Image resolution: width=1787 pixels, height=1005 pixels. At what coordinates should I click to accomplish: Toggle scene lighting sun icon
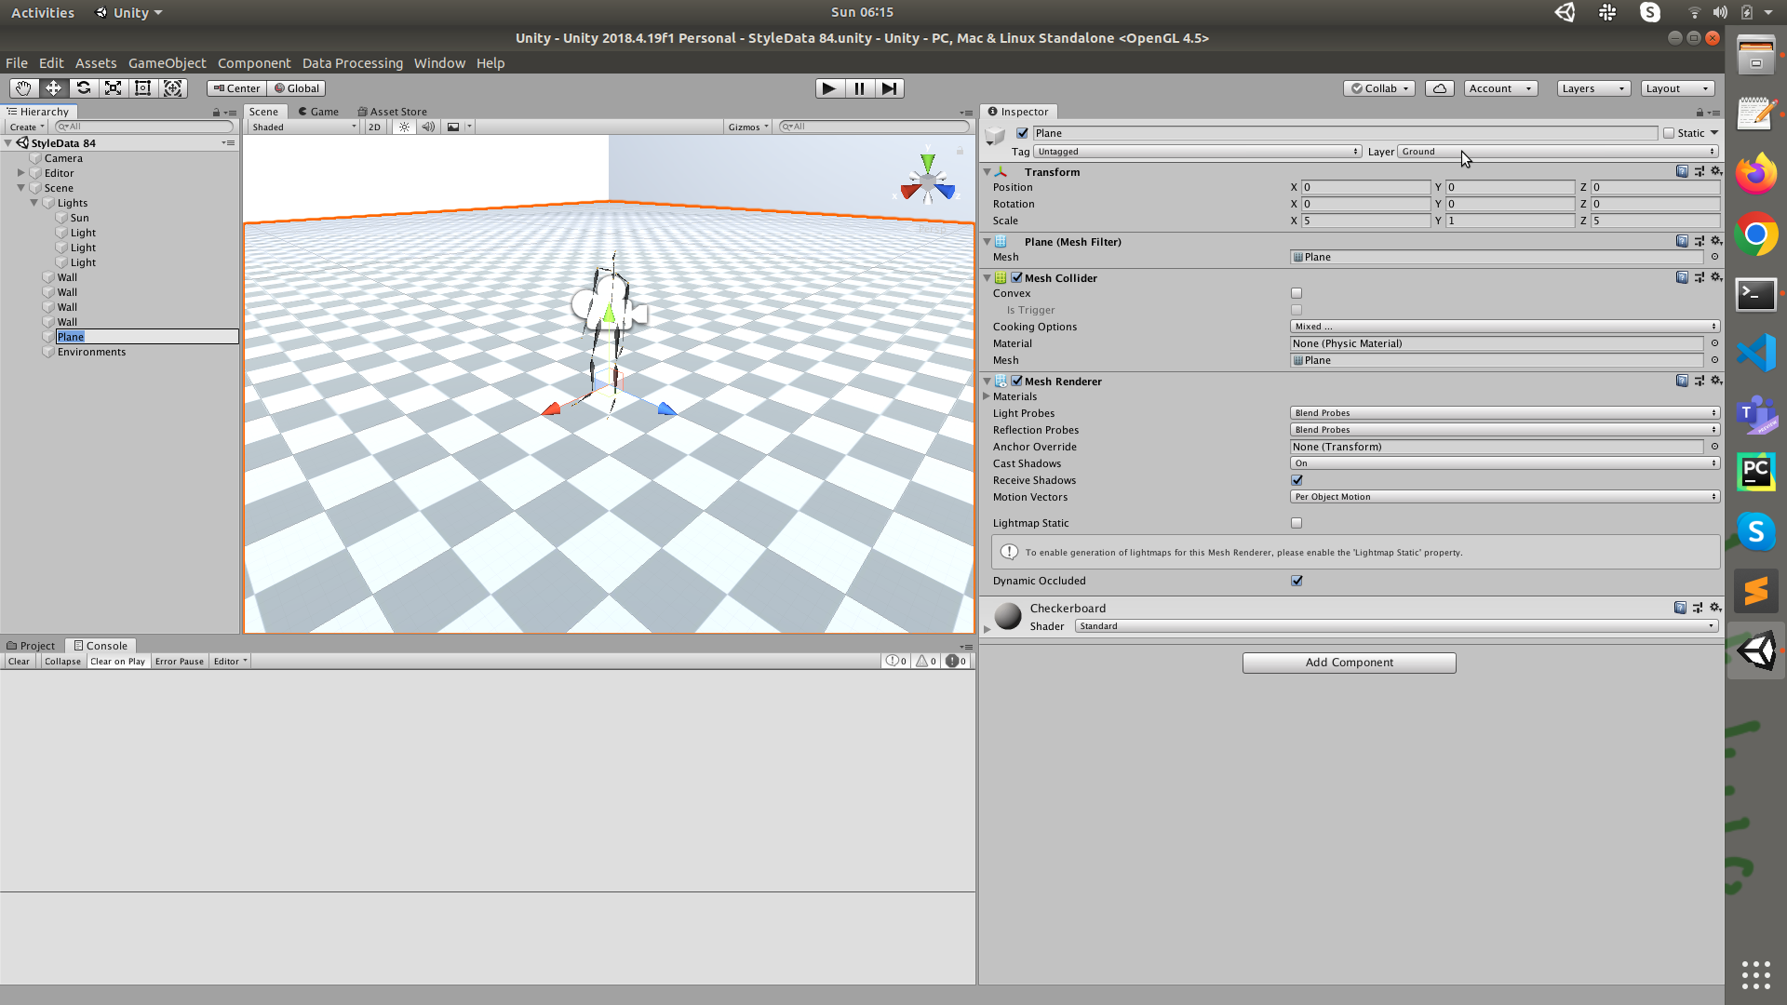tap(404, 127)
